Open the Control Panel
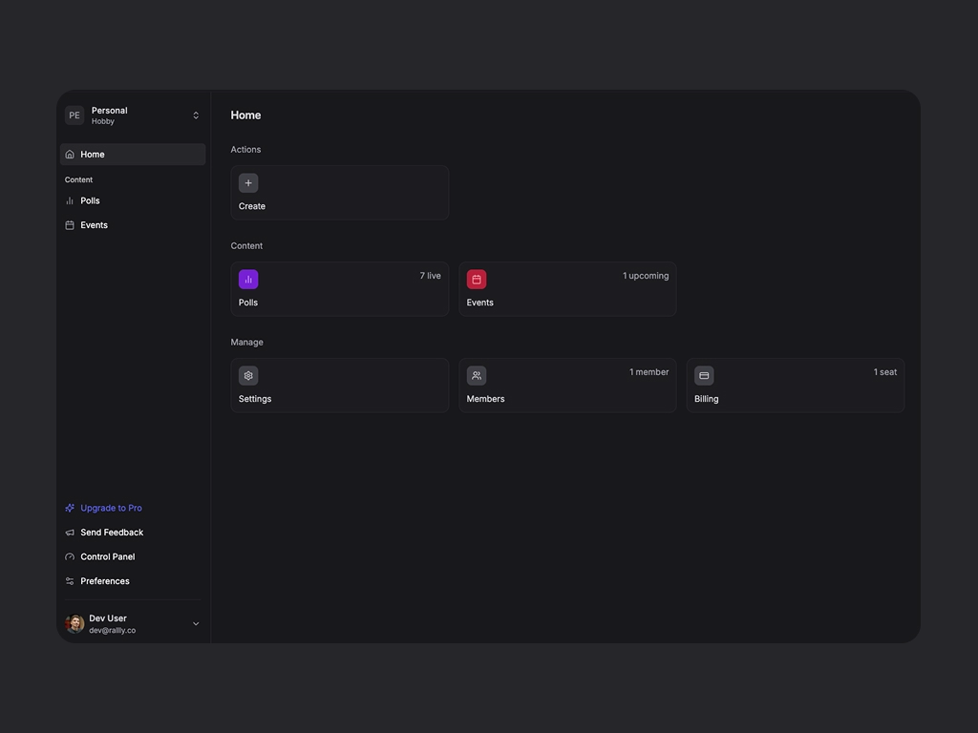This screenshot has height=733, width=978. (107, 557)
